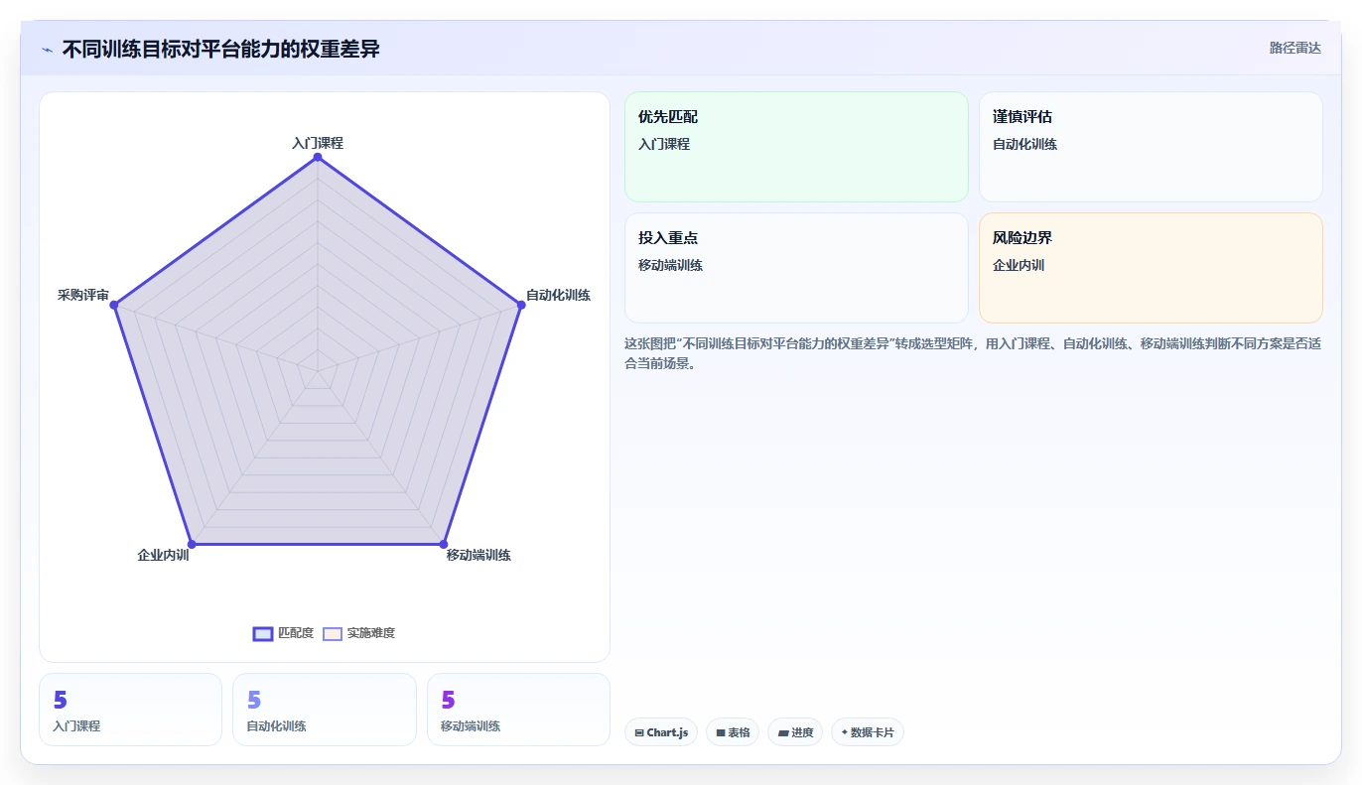Open the 风险边界 card

[x=1151, y=268]
